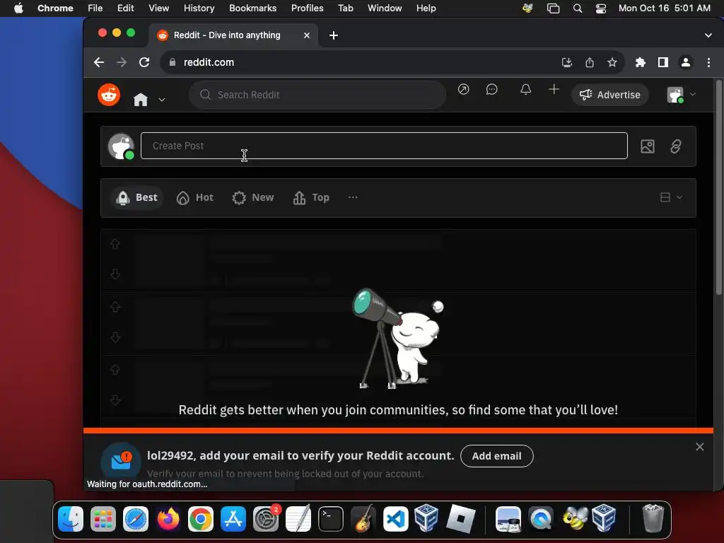Share this page icon
This screenshot has width=724, height=543.
(590, 62)
